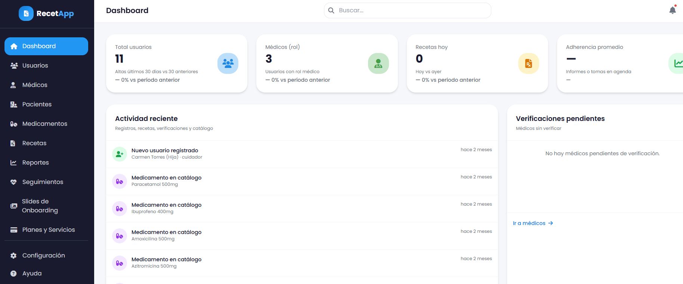Click the RecetApp logo icon
This screenshot has width=683, height=284.
click(26, 13)
